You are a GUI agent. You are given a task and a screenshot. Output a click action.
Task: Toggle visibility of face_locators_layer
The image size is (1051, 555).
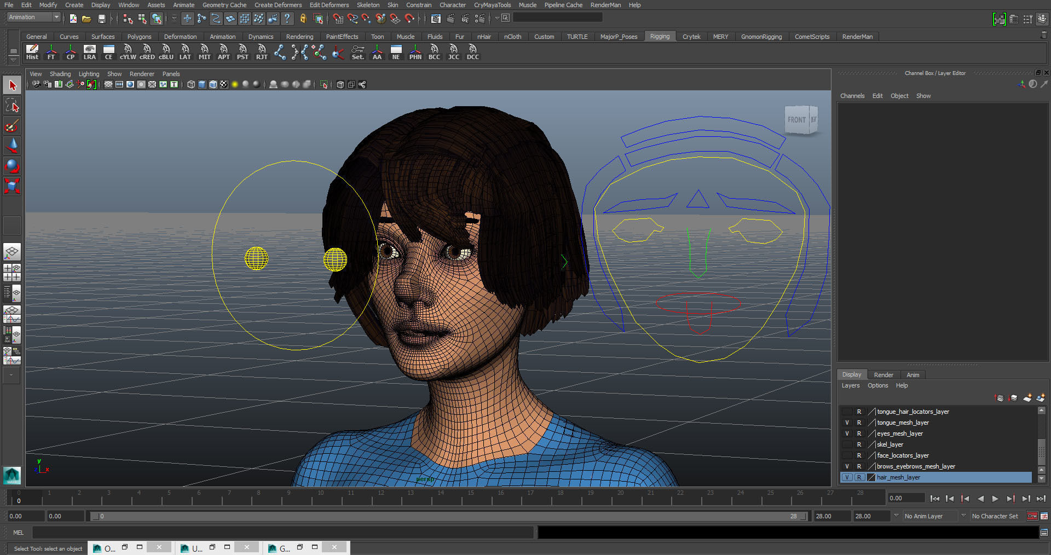(x=847, y=455)
